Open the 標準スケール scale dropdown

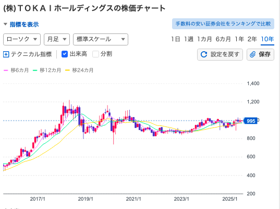coord(101,39)
